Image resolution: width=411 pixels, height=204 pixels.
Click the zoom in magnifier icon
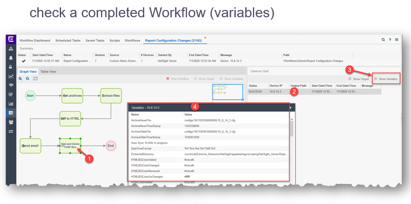point(20,79)
